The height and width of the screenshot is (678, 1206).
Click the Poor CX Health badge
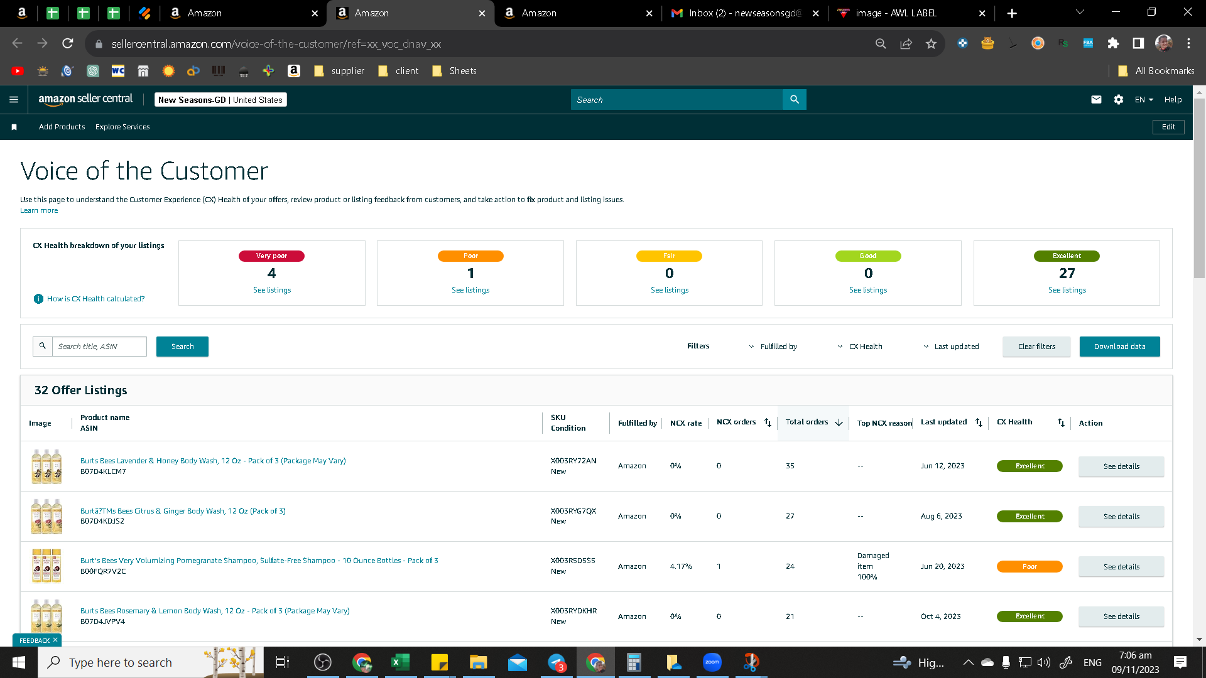[1029, 566]
